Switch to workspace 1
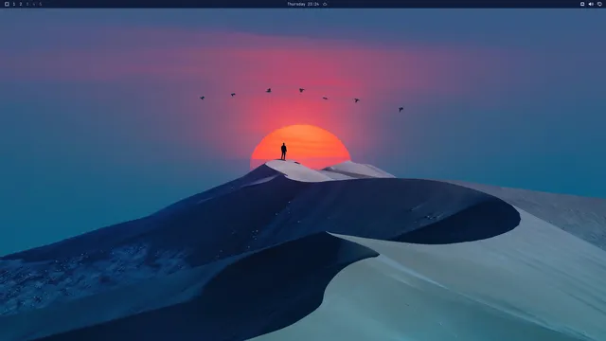The height and width of the screenshot is (341, 606). pos(14,4)
